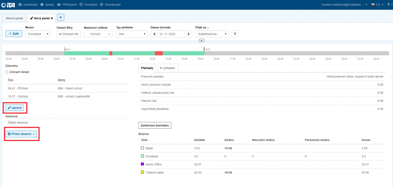The width and height of the screenshot is (393, 187).
Task: Click Saldo change value +0:06
Action: point(228,148)
